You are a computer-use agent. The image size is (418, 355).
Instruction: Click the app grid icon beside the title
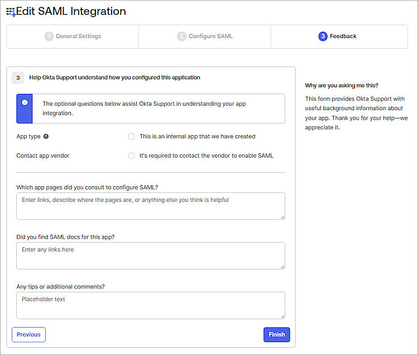11,12
